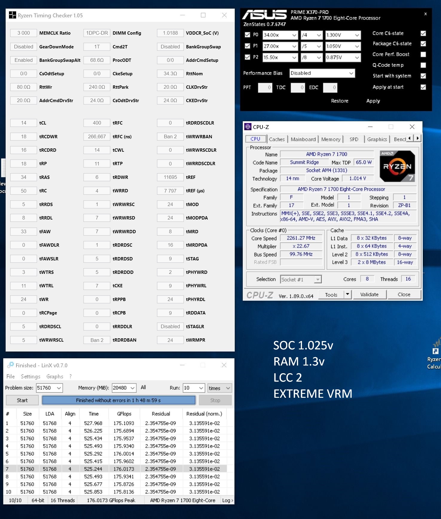Viewport: 441px width, 519px height.
Task: Select the CPU tab in CPU-Z
Action: coord(255,139)
